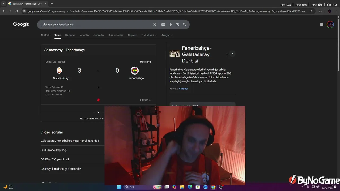Expand 'GS FB'yi kim daha çok kazandı?' question
Screen dimensions: 340x191
(61, 169)
